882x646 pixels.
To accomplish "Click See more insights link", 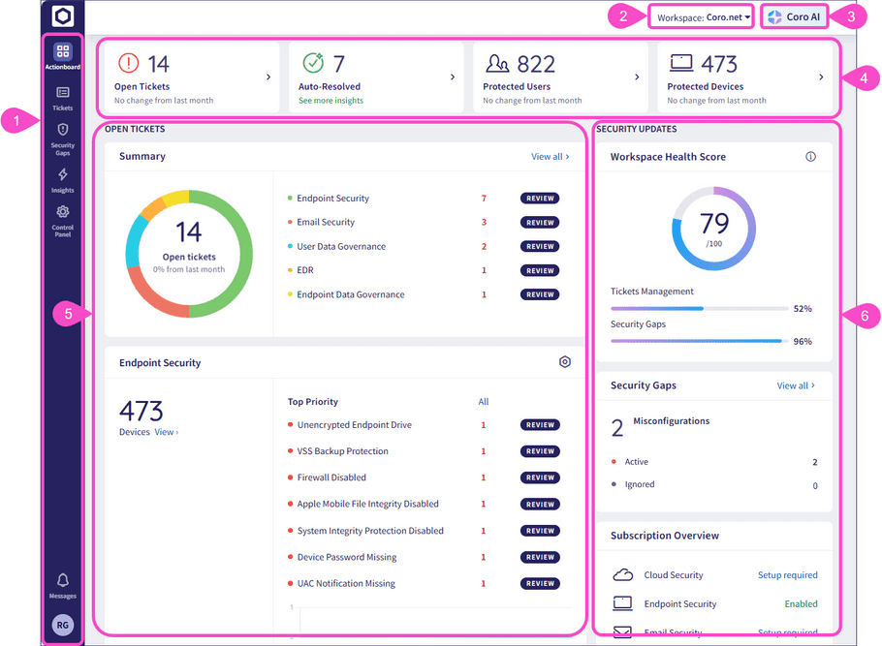I will click(331, 101).
